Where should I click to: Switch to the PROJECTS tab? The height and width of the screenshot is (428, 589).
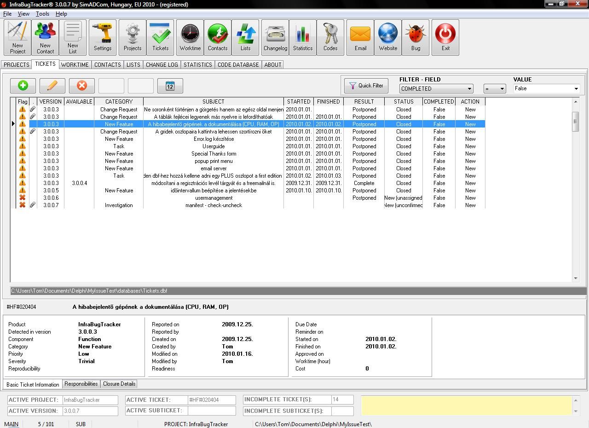(17, 65)
